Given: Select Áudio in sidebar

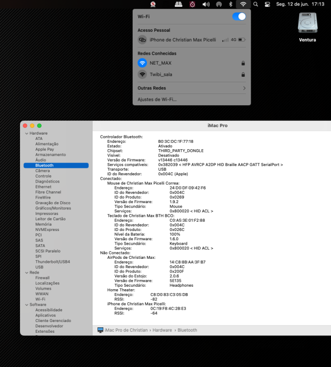Looking at the screenshot, I should point(41,160).
